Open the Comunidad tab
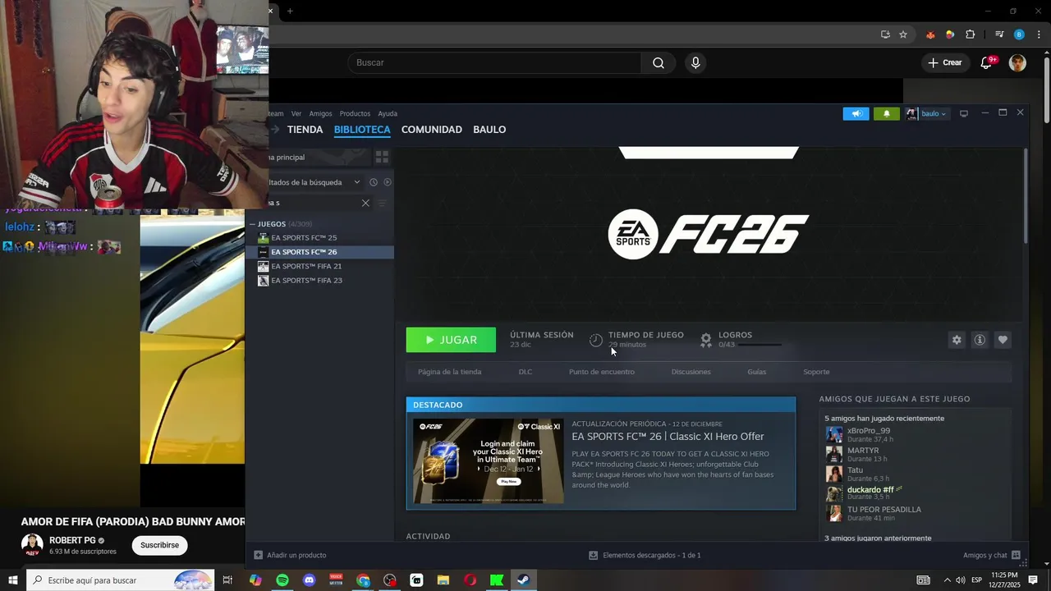 coord(431,130)
